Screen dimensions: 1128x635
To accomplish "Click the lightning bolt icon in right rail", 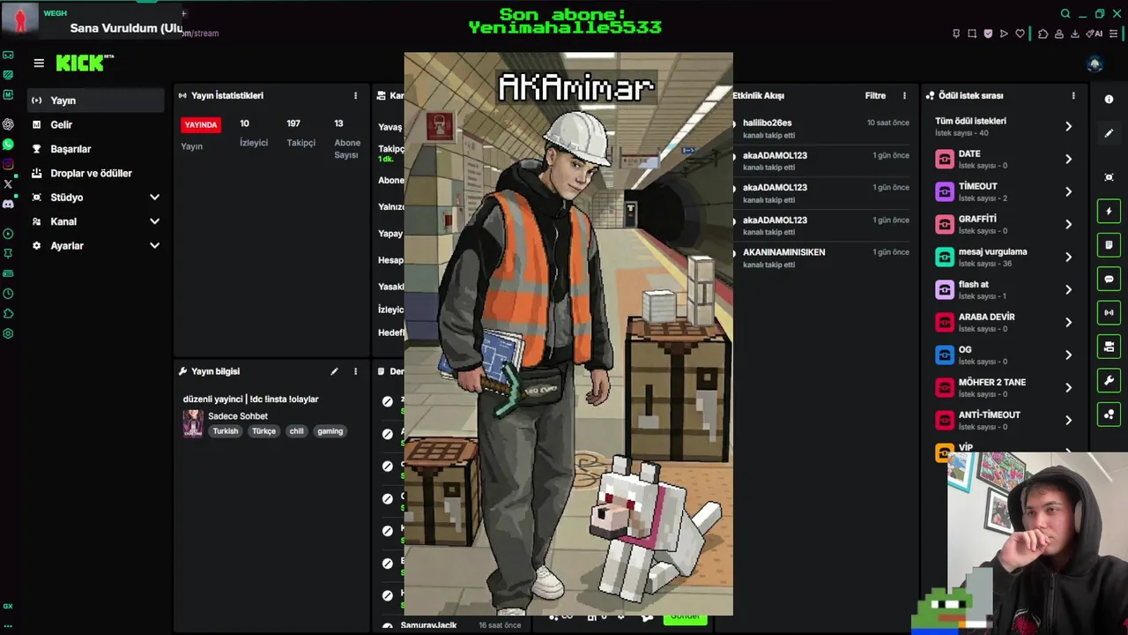I will (1109, 211).
